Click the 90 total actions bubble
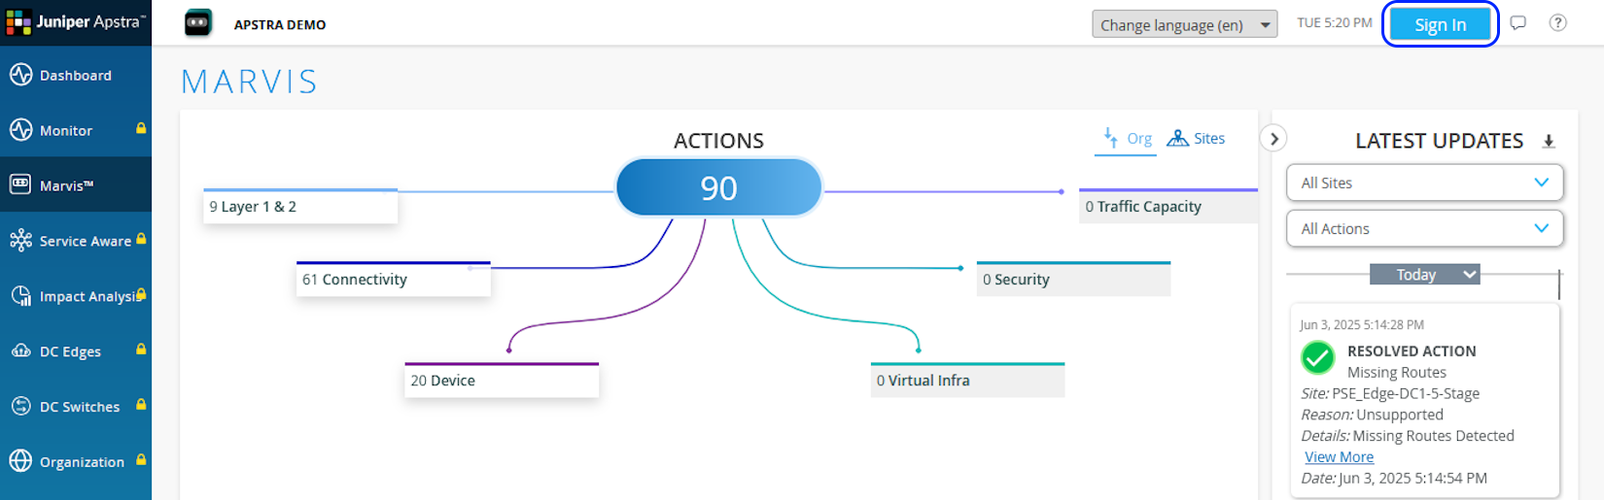Screen dimensions: 1604x500 (718, 187)
